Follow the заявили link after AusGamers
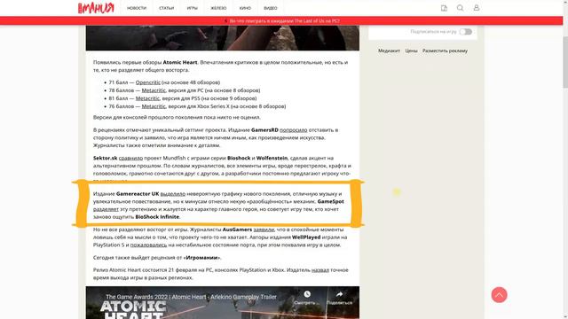Viewport: 568px width, 319px height. point(264,230)
